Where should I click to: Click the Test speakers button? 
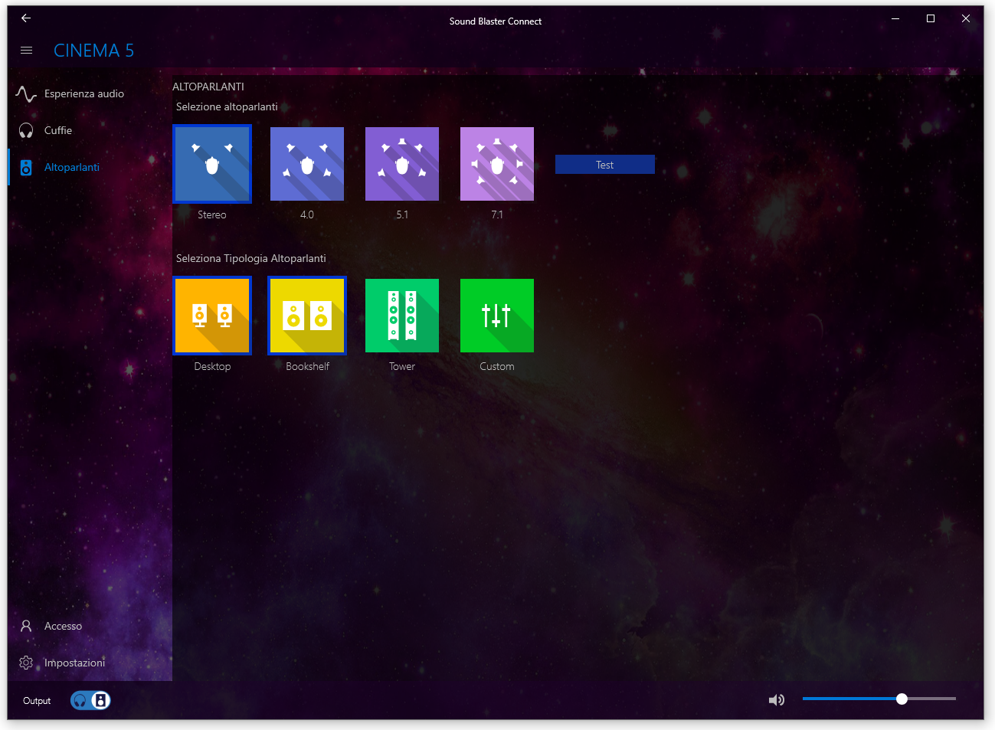(x=605, y=165)
